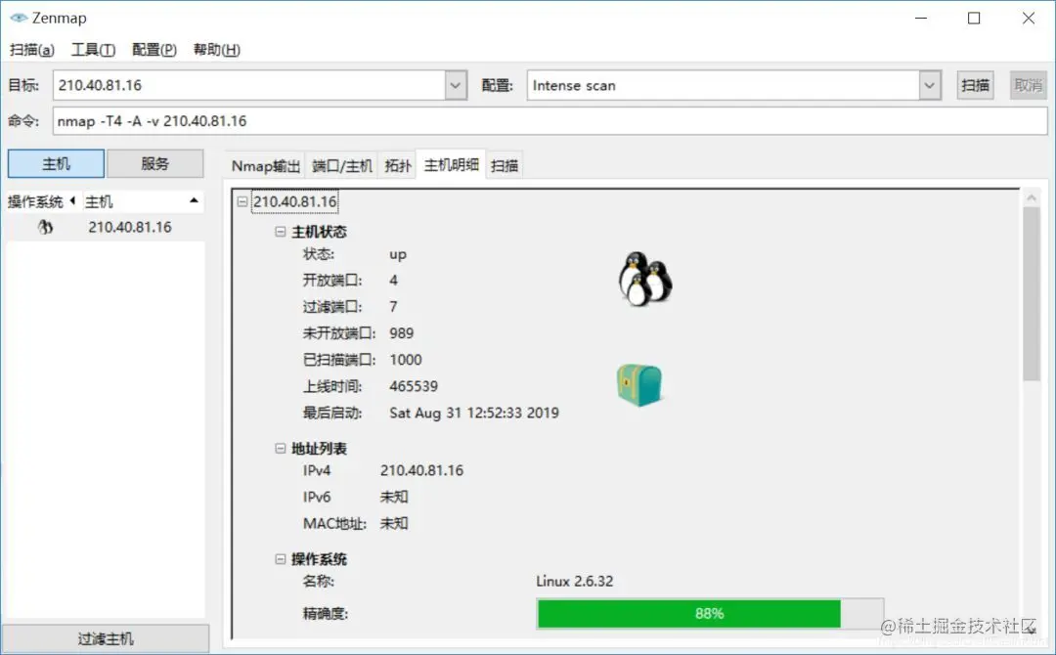Screen dimensions: 1056x655
Task: Click the 精确度 label
Action: coord(326,614)
